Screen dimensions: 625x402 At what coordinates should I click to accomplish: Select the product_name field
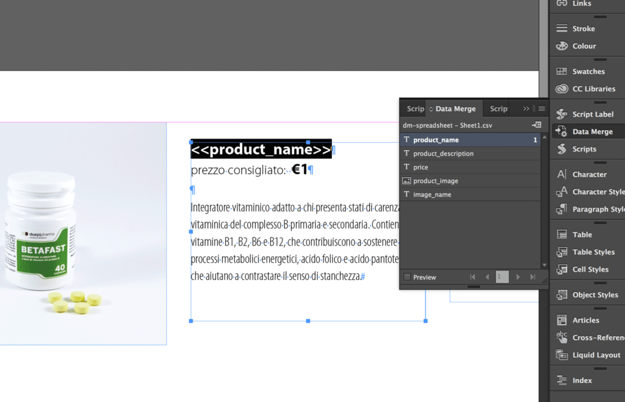pyautogui.click(x=471, y=140)
